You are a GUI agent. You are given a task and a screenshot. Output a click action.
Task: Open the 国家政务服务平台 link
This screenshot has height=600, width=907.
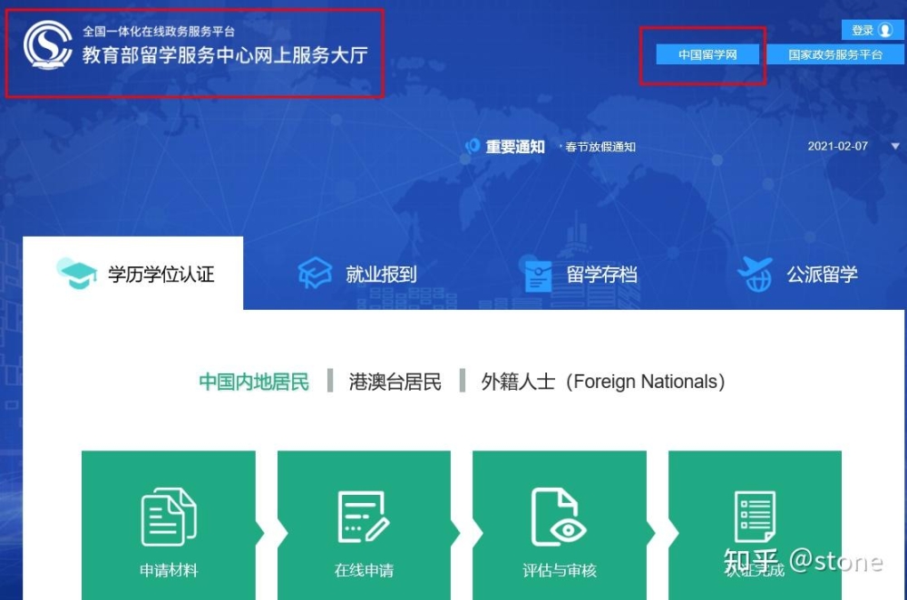835,55
